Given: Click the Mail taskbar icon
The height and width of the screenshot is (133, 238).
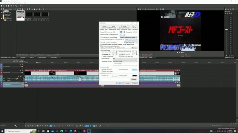Looking at the screenshot, I should coord(52,131).
